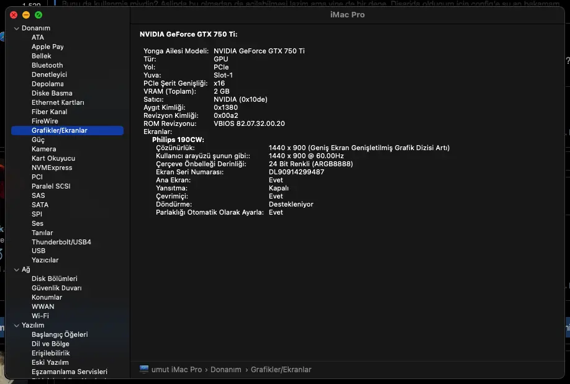Click the computer icon in path bar
The height and width of the screenshot is (384, 570).
(x=144, y=370)
